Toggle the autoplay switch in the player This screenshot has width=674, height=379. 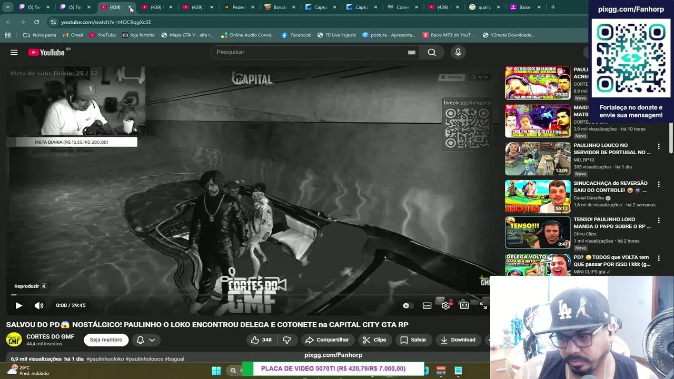[405, 305]
